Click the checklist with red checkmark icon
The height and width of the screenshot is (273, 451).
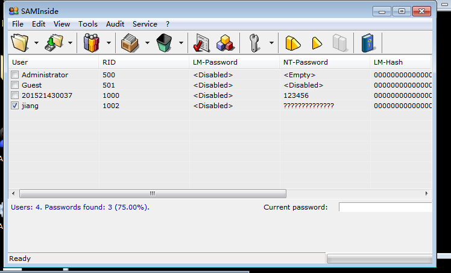(201, 43)
